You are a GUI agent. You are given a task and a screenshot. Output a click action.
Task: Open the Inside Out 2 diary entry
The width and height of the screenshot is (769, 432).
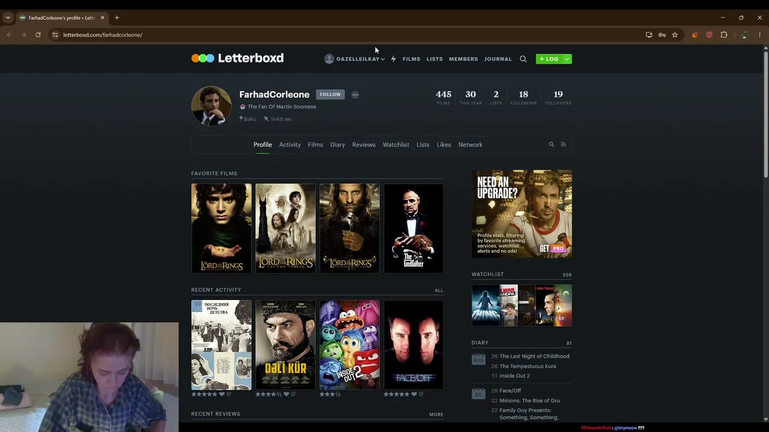(x=514, y=376)
